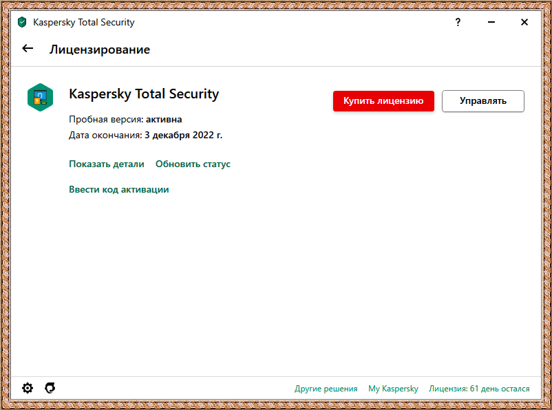Open the Другие решения link
The height and width of the screenshot is (410, 552).
click(x=326, y=389)
